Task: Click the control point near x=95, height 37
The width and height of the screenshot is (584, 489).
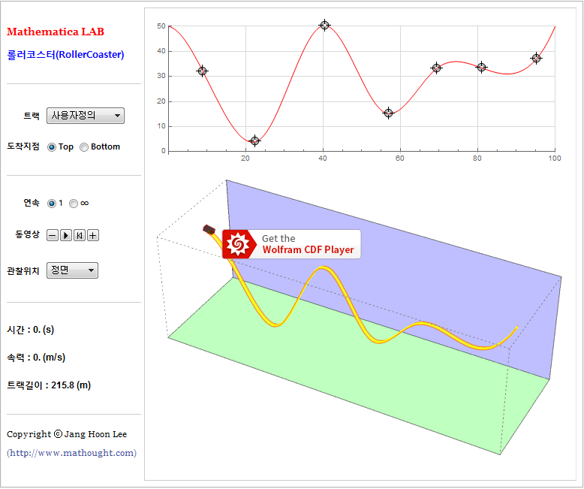Action: tap(536, 58)
